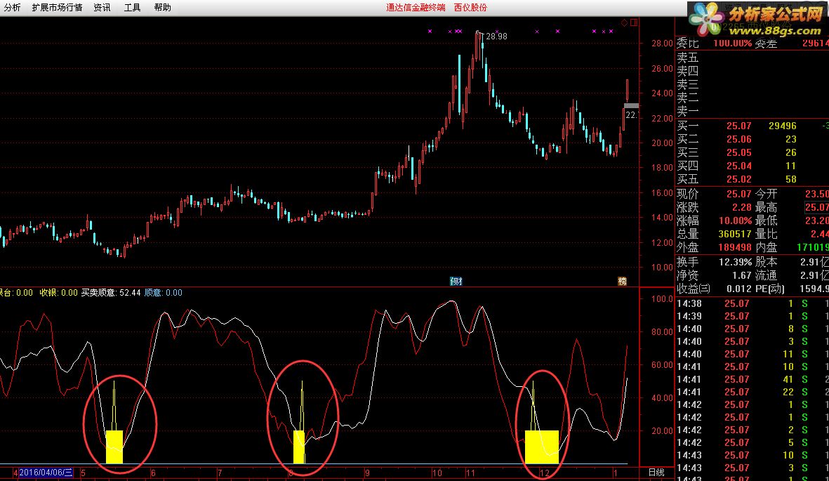829x481 pixels.
Task: Click the 买三 price 25.05
Action: pyautogui.click(x=738, y=152)
